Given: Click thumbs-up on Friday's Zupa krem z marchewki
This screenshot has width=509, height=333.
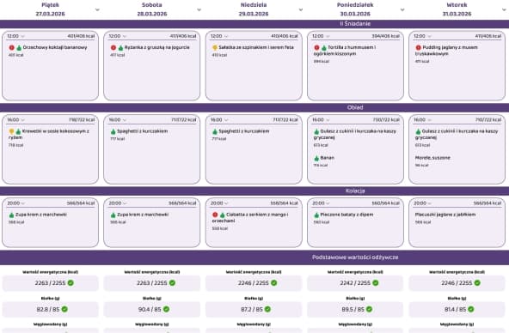Looking at the screenshot, I should point(12,215).
